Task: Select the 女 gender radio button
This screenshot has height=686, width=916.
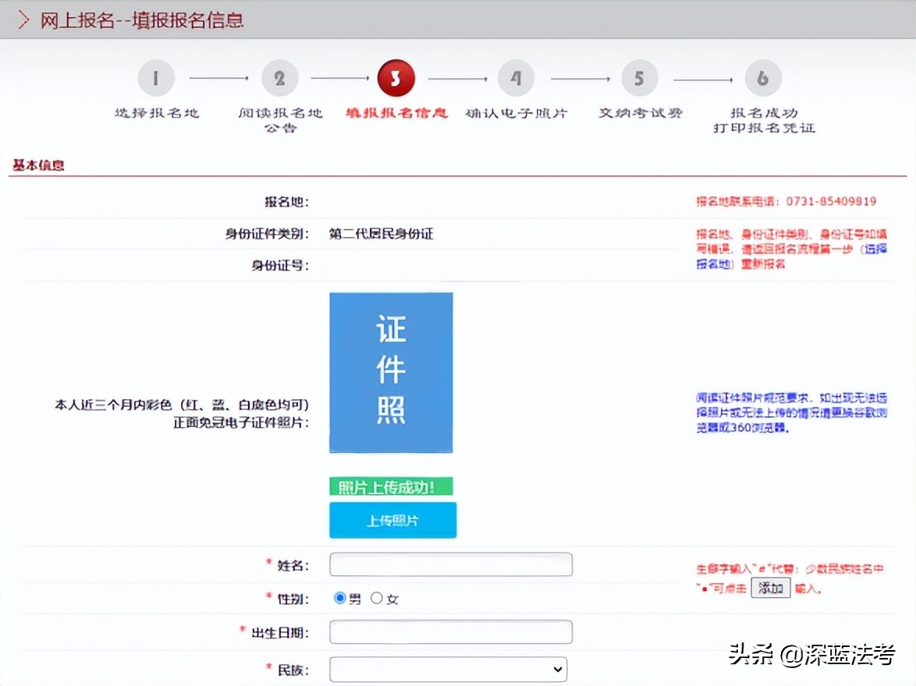Action: click(378, 598)
